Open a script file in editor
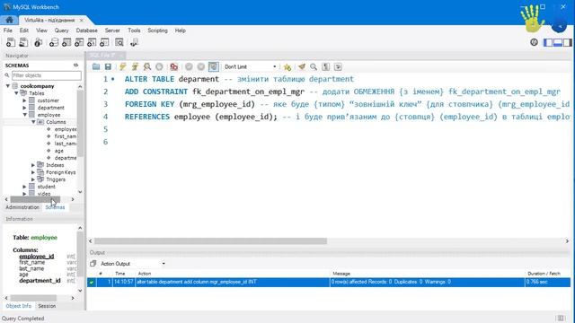 (x=96, y=66)
